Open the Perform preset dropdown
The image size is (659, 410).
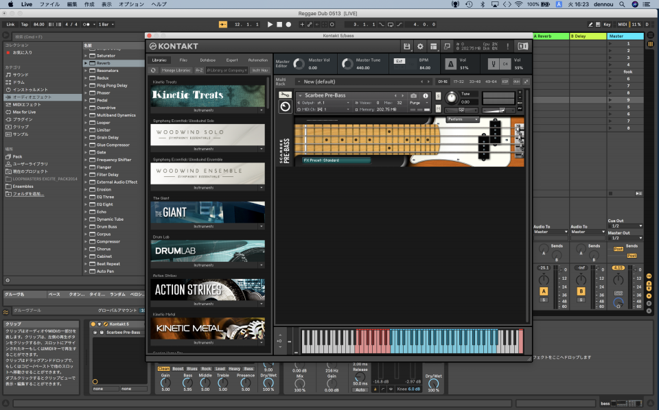(463, 119)
